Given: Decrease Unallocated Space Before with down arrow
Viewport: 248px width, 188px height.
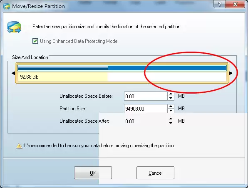Looking at the screenshot, I should 171,98.
